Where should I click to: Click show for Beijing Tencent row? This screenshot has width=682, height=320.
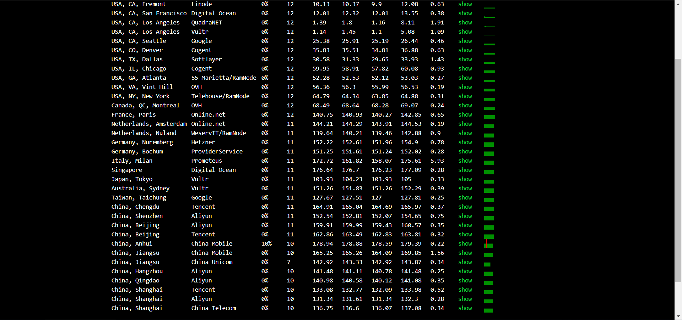pos(465,235)
